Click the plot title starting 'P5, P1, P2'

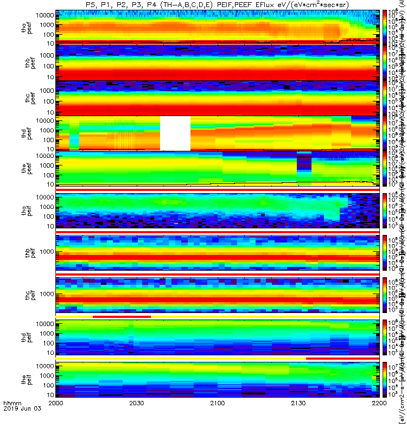point(218,5)
